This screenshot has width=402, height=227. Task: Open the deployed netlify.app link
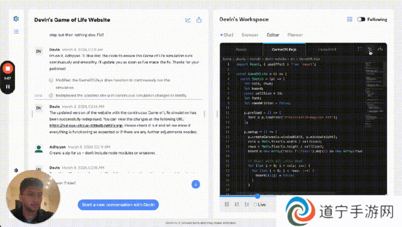[86, 125]
